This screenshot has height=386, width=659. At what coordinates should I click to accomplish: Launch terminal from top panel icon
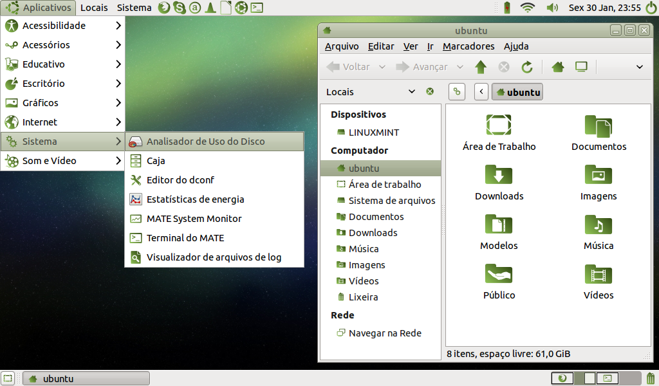coord(257,8)
